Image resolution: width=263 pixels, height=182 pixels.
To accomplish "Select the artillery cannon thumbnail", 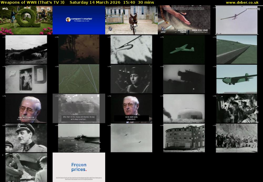I will 26,50.
